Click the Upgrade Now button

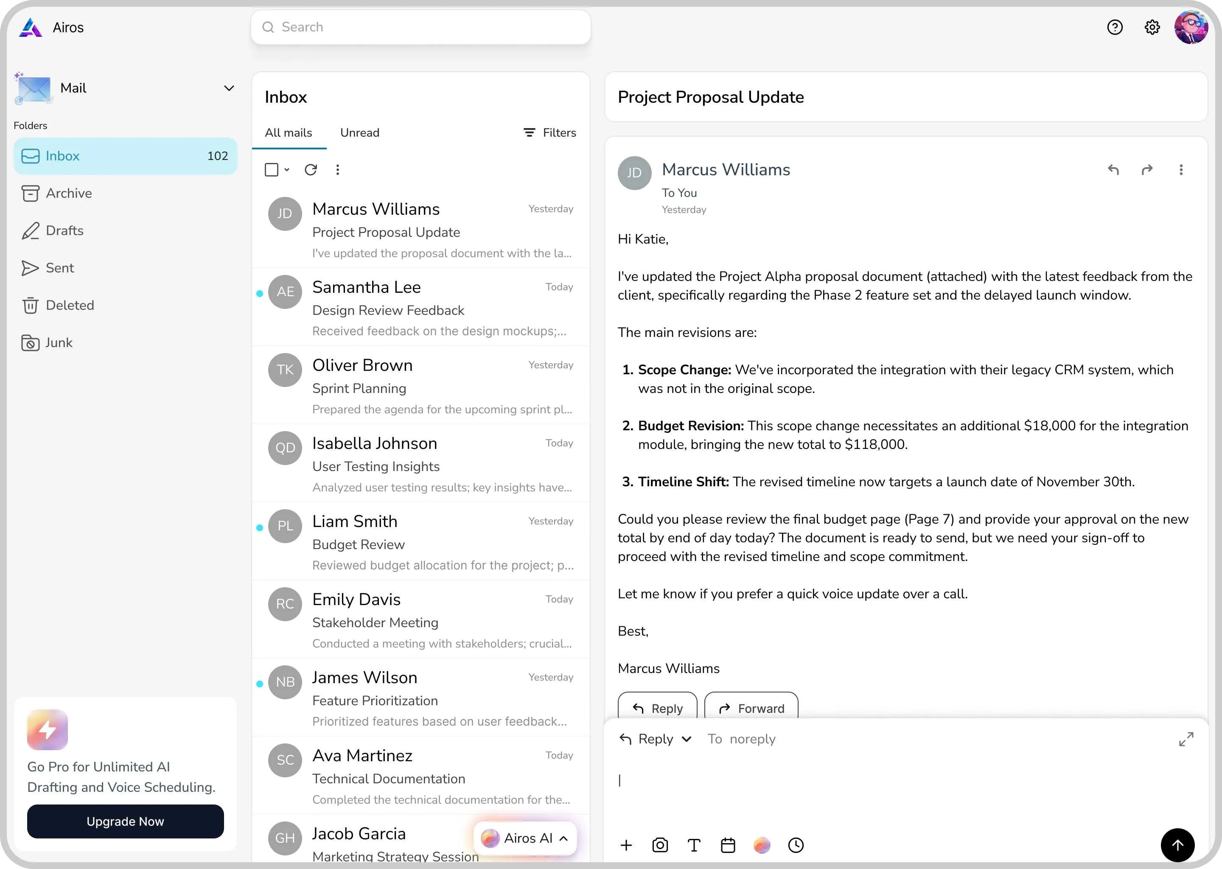(125, 821)
